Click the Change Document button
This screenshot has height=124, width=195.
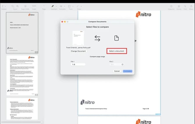(78, 51)
